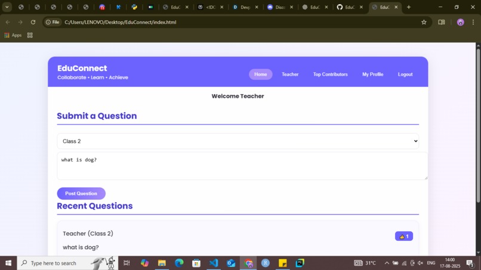481x270 pixels.
Task: Click the 'what is dog?' recent question text
Action: click(x=81, y=247)
